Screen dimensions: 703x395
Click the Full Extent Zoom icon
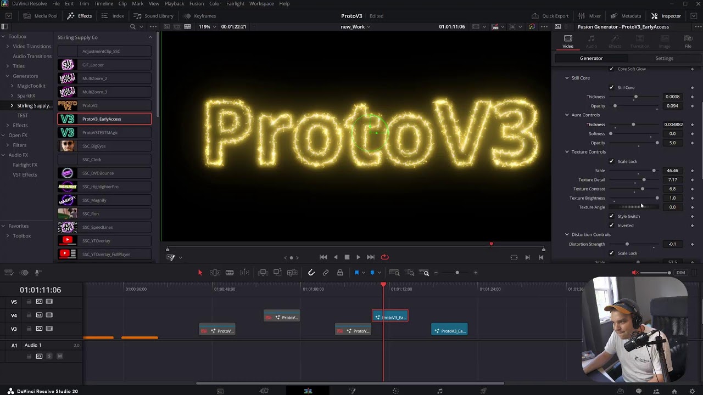point(394,273)
